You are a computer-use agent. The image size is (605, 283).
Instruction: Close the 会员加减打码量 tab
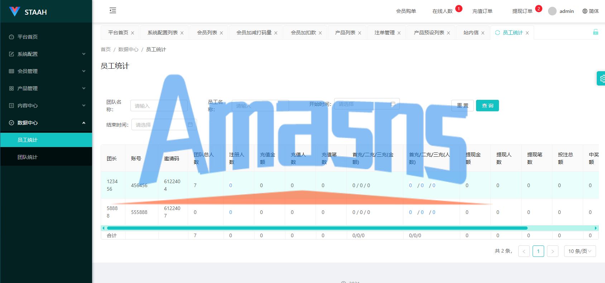point(276,33)
